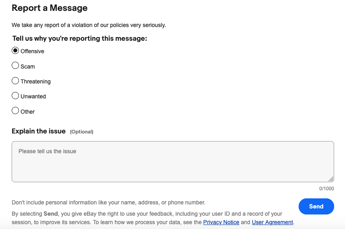
Task: Choose the Scam radio button circle
Action: coord(15,65)
